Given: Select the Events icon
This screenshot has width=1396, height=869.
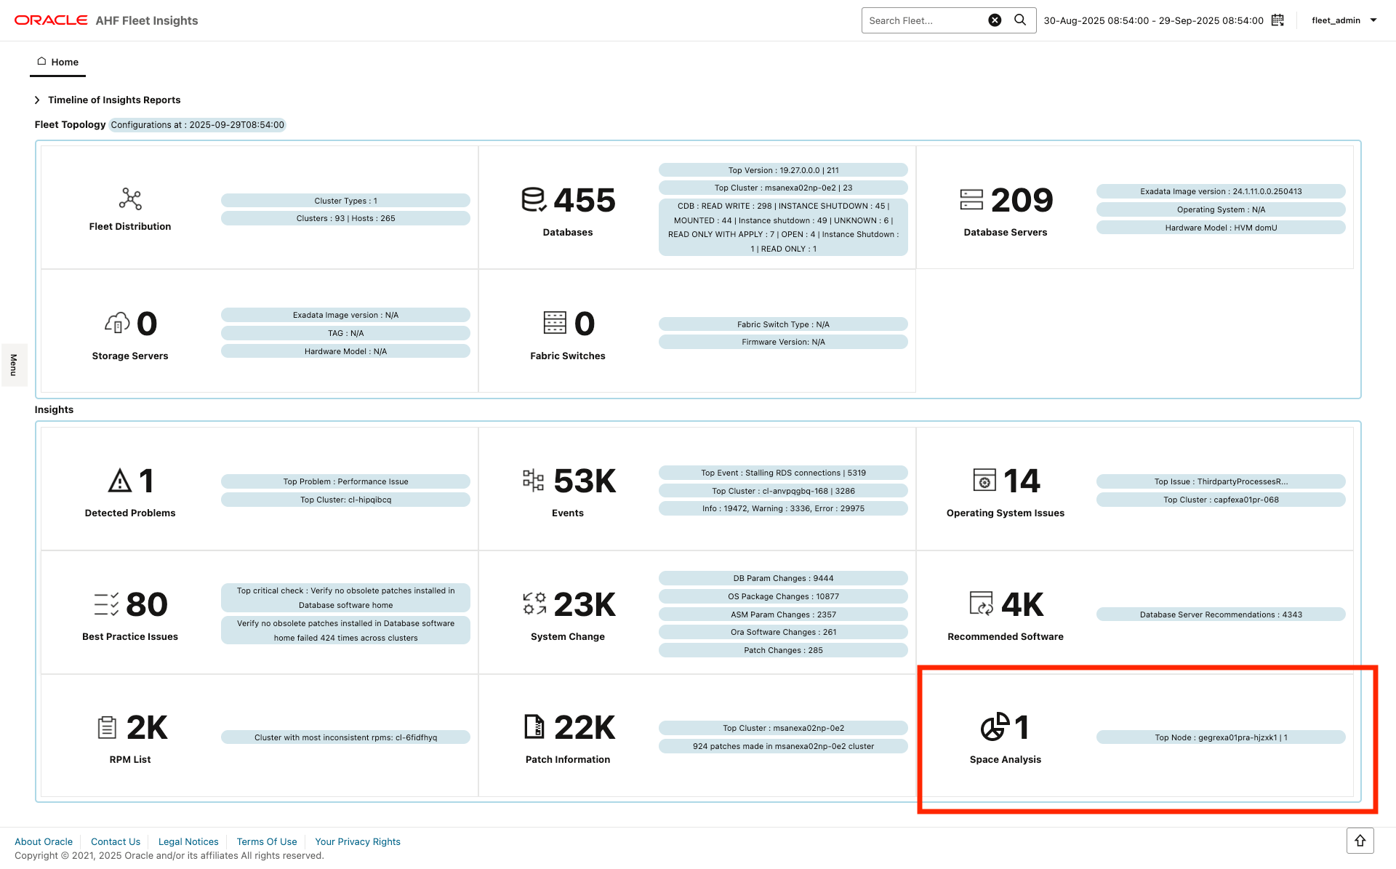Looking at the screenshot, I should (x=534, y=480).
